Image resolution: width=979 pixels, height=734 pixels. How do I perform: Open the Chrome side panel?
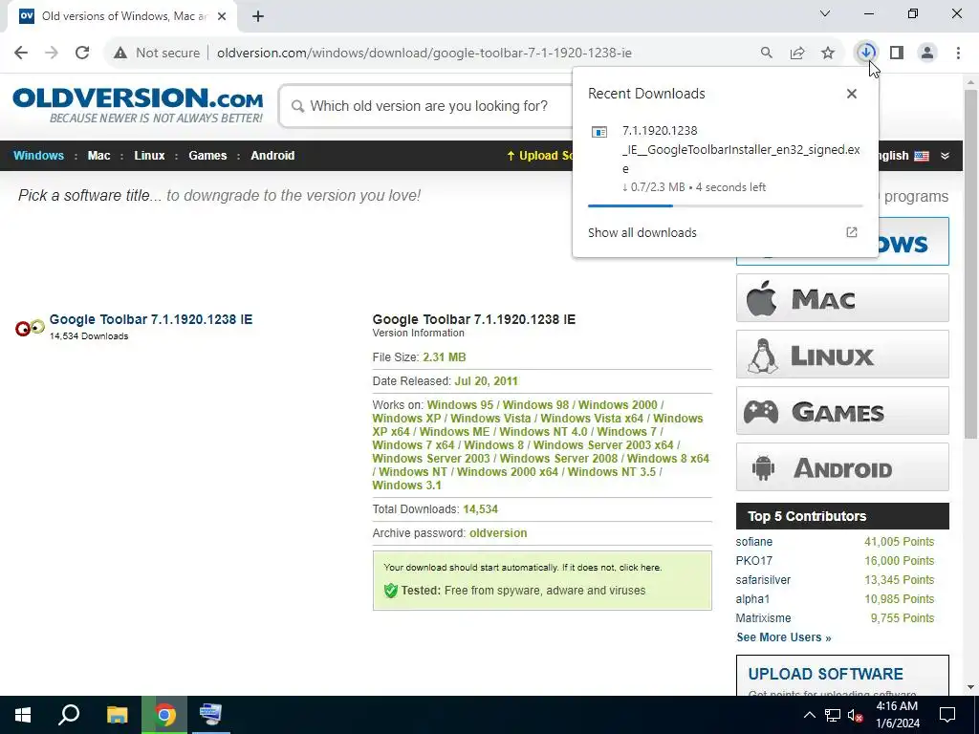(x=897, y=53)
